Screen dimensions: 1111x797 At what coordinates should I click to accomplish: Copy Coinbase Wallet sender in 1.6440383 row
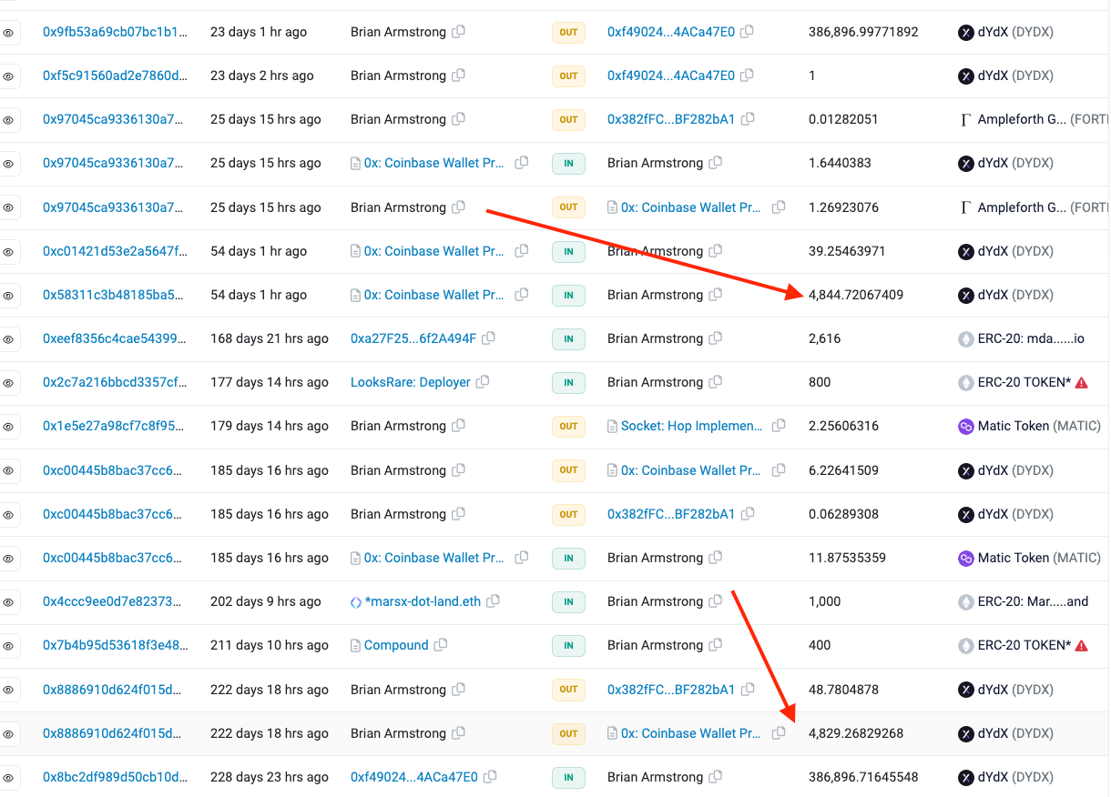(x=522, y=163)
